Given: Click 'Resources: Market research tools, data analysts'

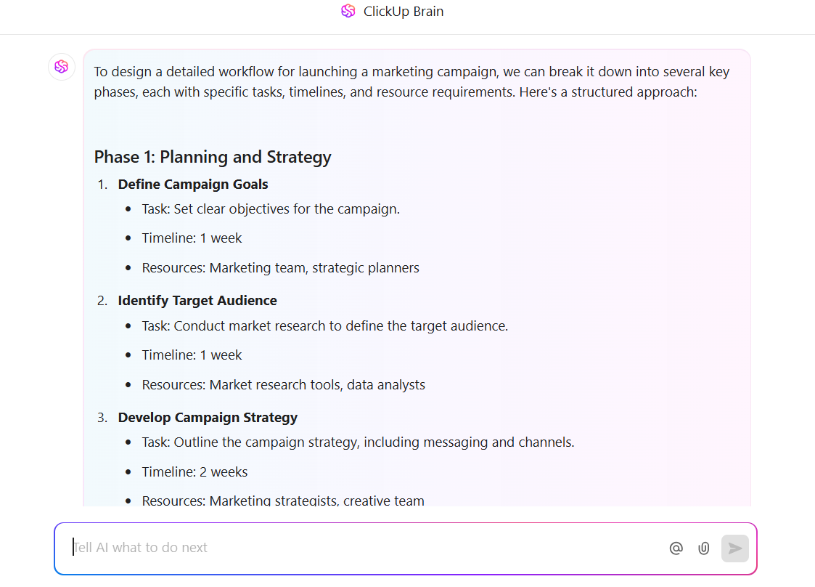Looking at the screenshot, I should [x=283, y=385].
